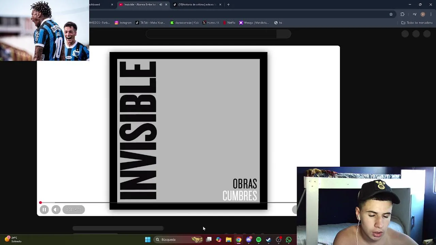436x245 pixels.
Task: Pause the YouTube video
Action: click(44, 210)
